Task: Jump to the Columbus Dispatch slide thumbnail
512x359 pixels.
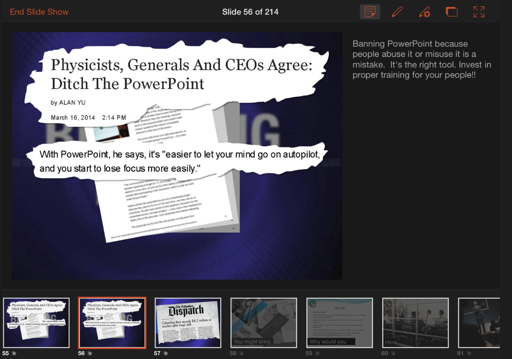Action: [x=188, y=323]
